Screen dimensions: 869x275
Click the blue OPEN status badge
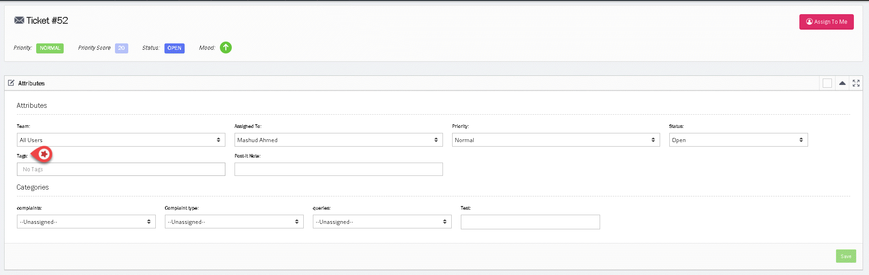(174, 48)
